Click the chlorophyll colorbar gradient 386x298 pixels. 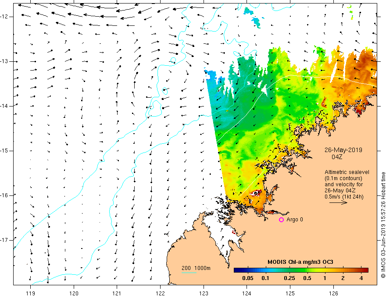point(301,270)
